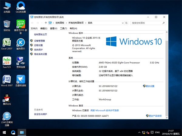Click the refresh button beside the address bar
The image size is (182, 136).
(x=126, y=23)
